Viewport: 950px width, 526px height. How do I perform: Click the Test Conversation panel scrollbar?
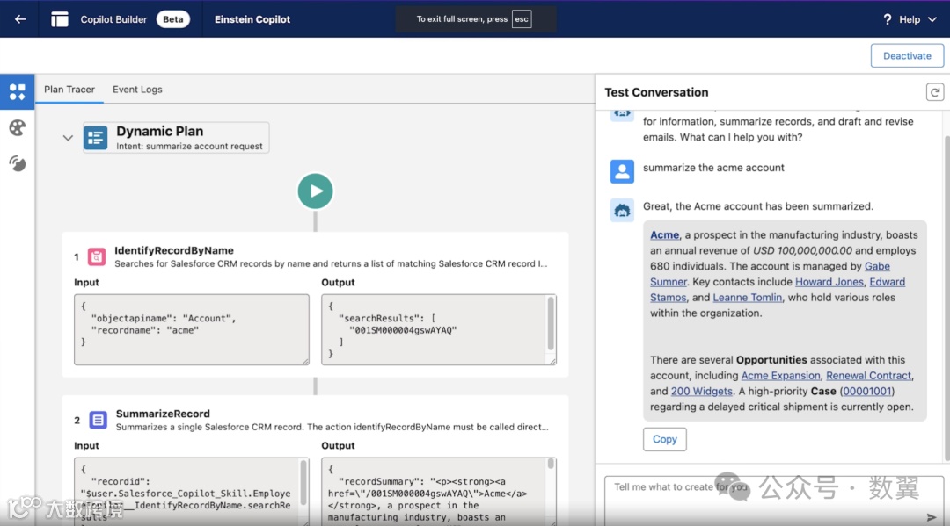click(946, 298)
